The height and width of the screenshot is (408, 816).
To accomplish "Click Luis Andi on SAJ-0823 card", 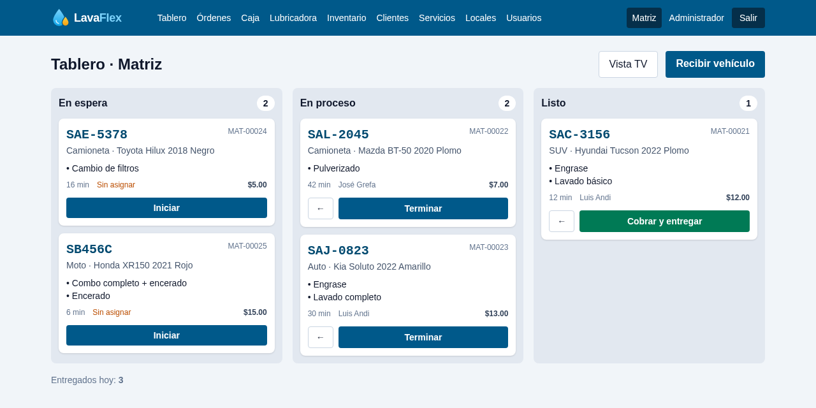I will click(x=354, y=314).
